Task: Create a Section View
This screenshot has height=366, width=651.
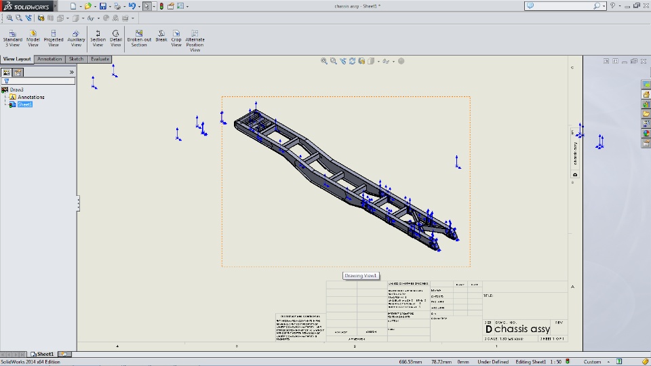Action: coord(98,39)
